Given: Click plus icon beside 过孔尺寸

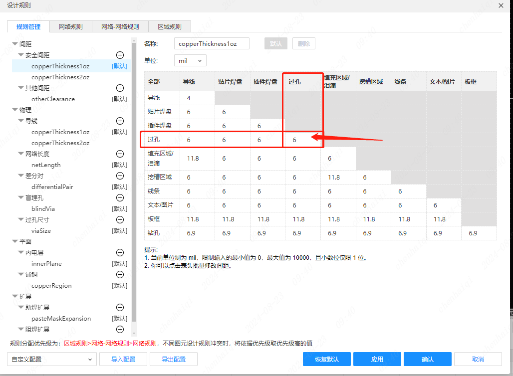Looking at the screenshot, I should coord(120,219).
